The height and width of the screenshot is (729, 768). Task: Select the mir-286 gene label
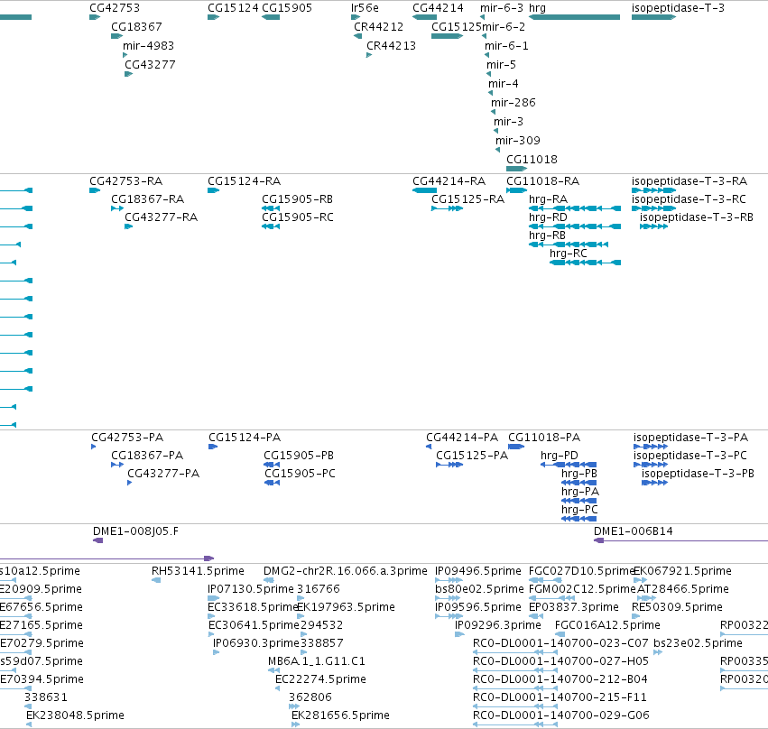coord(514,103)
